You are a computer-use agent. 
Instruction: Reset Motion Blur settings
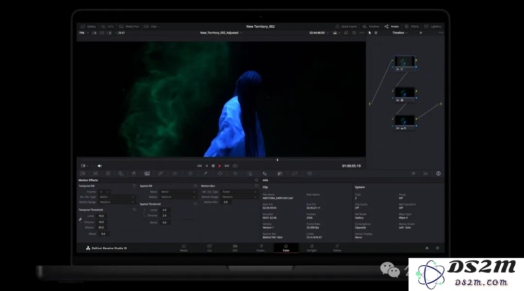pyautogui.click(x=257, y=186)
